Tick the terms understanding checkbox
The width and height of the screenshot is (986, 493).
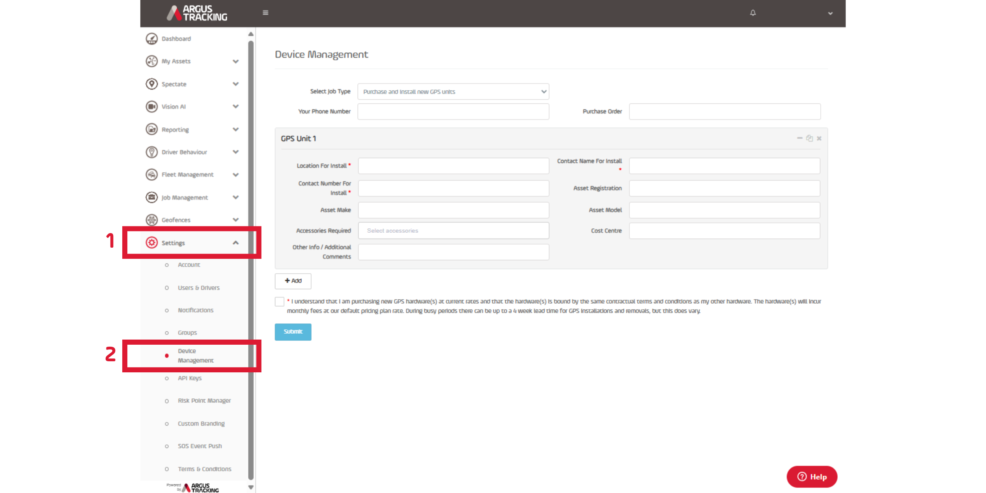(x=280, y=302)
